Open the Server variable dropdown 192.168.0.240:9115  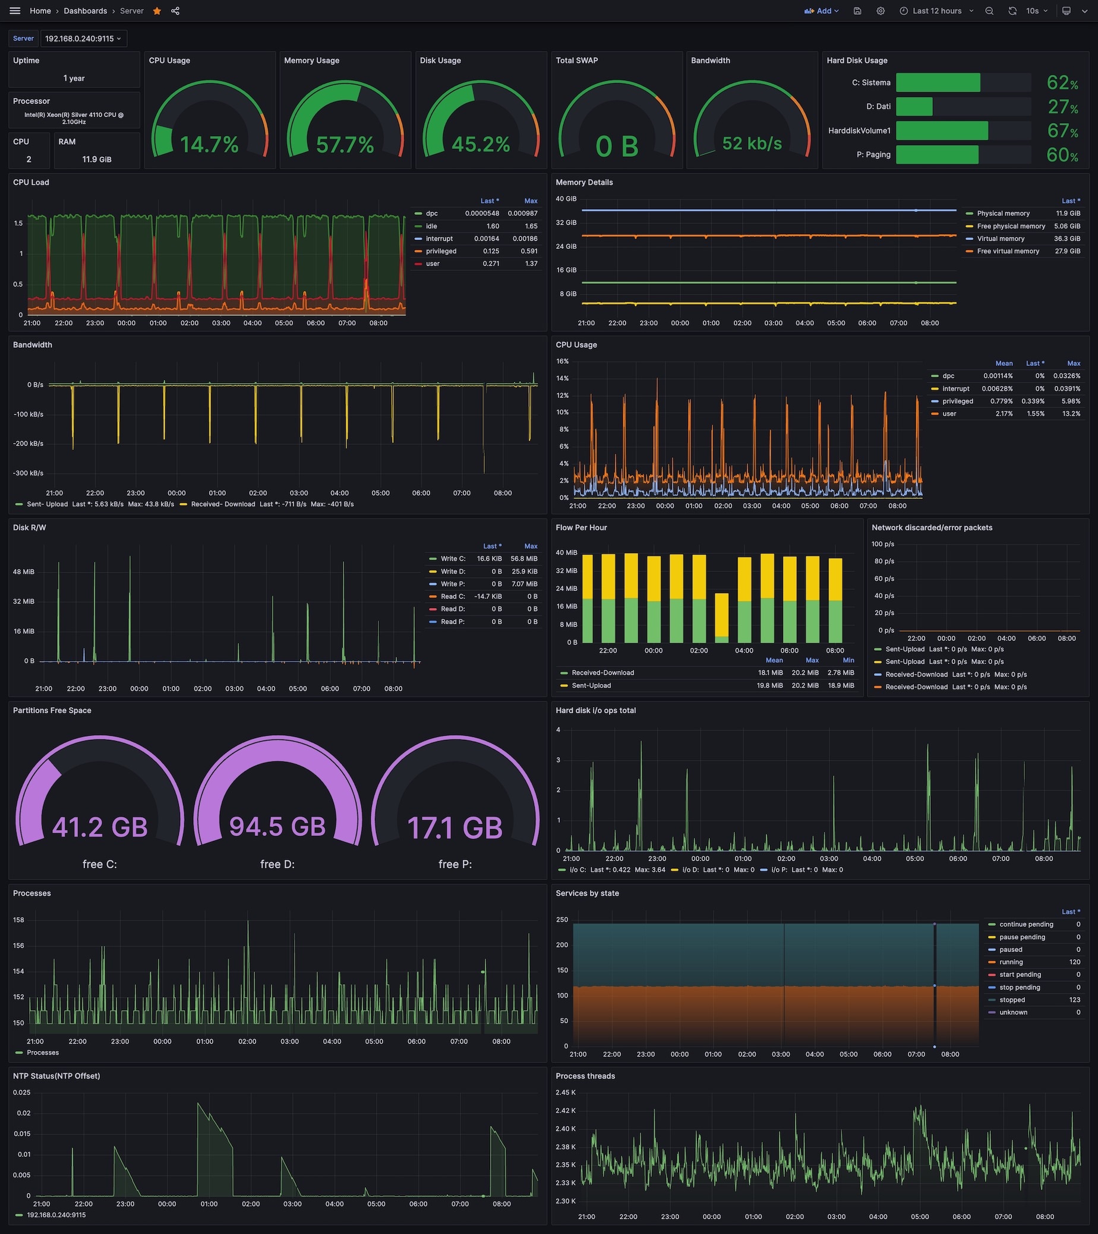point(83,39)
